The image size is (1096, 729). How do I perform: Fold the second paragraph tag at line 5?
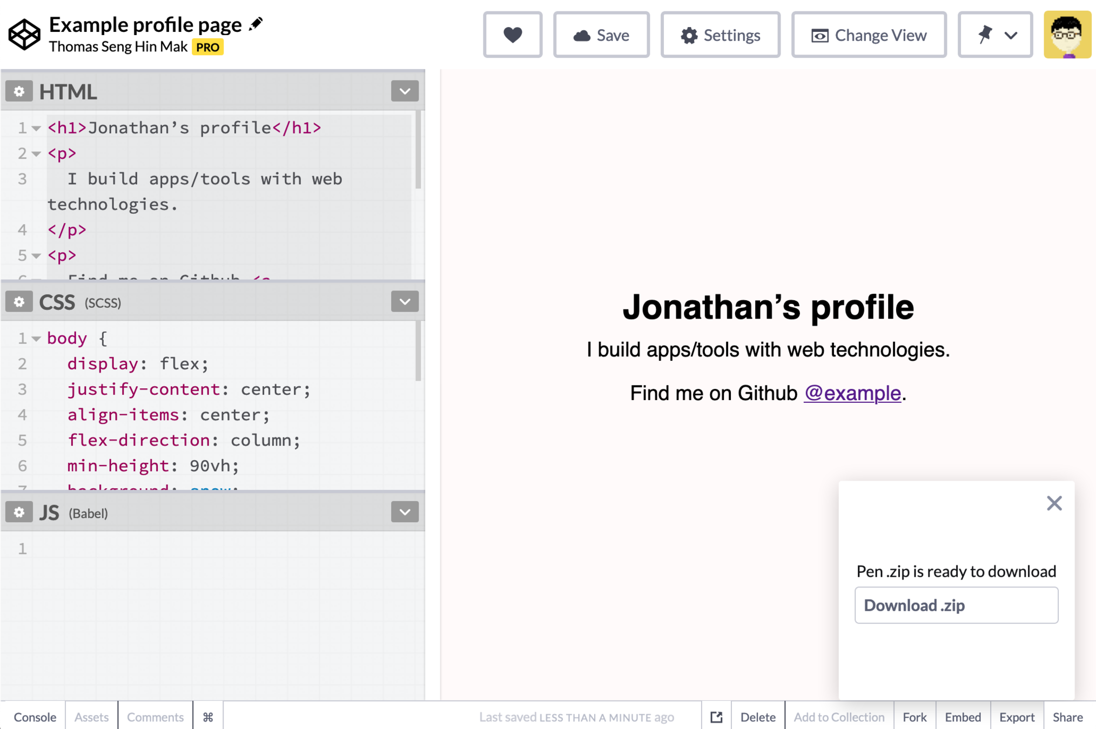click(36, 256)
